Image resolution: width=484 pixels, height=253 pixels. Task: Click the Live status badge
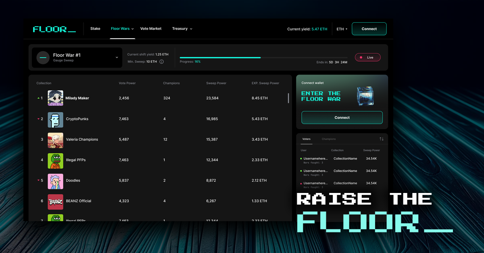tap(367, 58)
